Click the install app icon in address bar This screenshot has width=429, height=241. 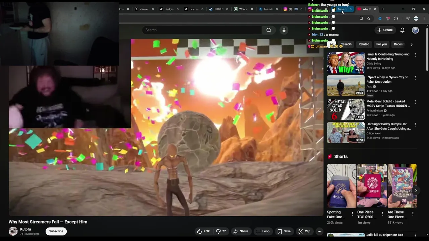coord(361,18)
